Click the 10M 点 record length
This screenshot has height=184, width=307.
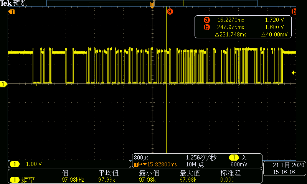point(195,164)
